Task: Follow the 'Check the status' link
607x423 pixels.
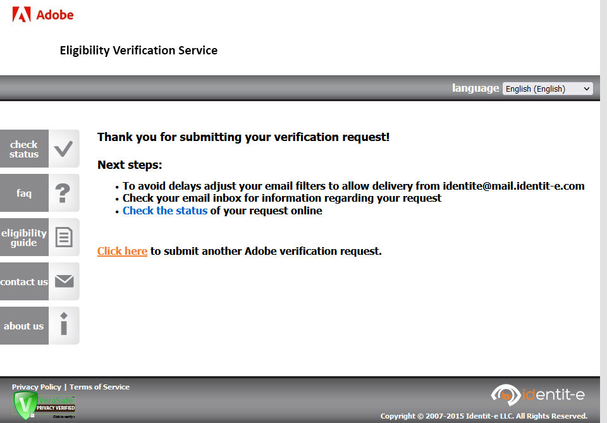Action: pos(165,211)
